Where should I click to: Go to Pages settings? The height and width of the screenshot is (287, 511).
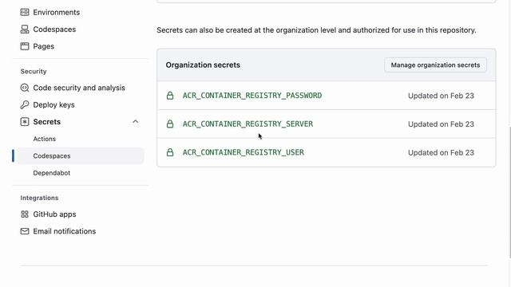[44, 46]
